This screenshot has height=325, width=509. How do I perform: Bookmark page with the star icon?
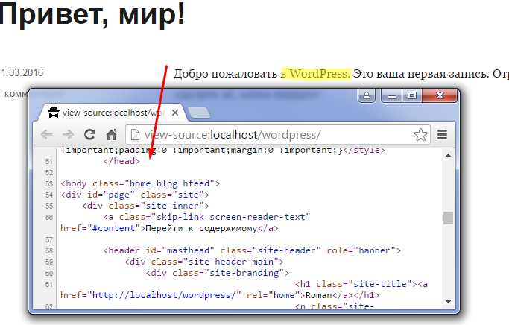coord(420,134)
